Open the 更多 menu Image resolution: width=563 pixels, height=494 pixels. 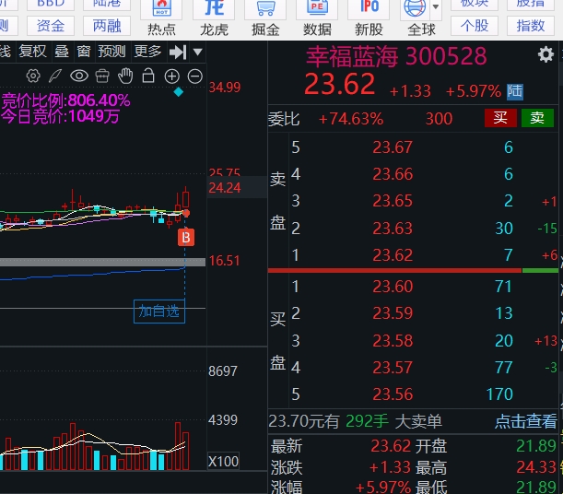pyautogui.click(x=147, y=52)
